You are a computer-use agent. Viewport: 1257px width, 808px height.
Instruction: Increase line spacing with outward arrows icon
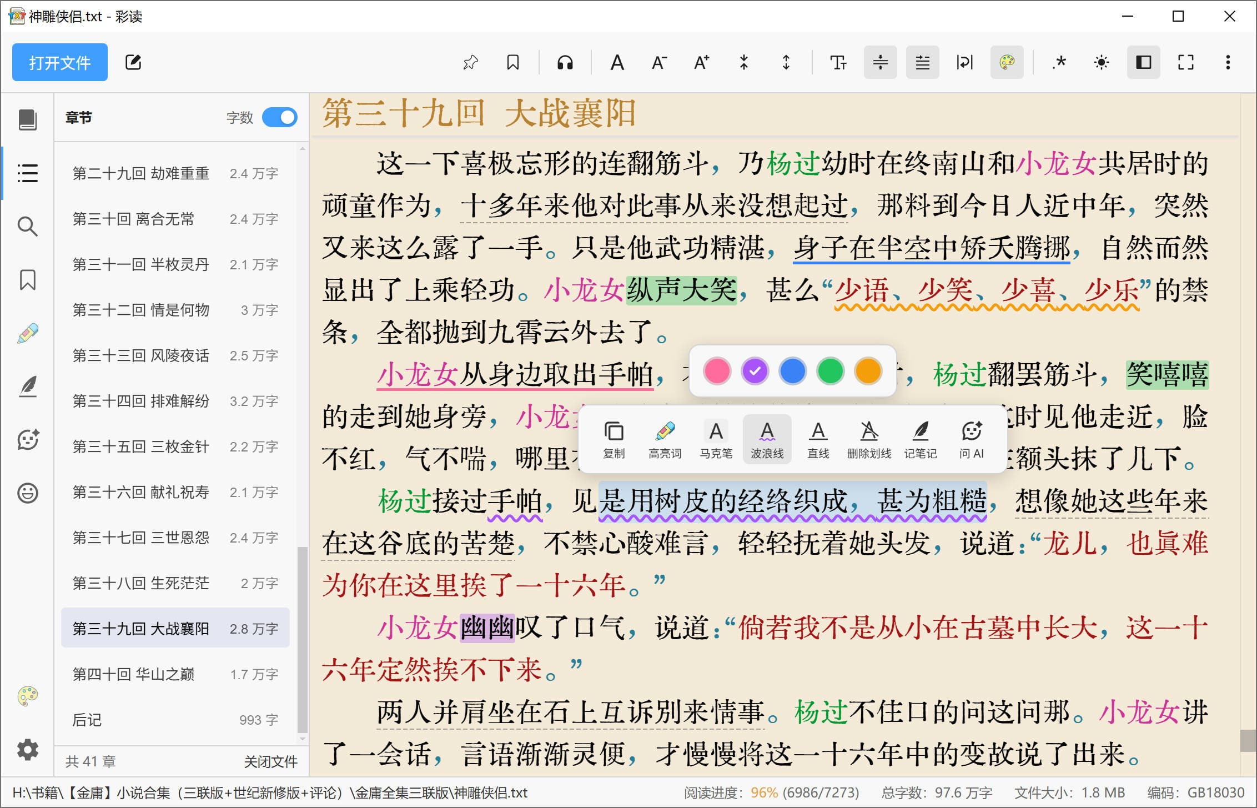tap(786, 62)
